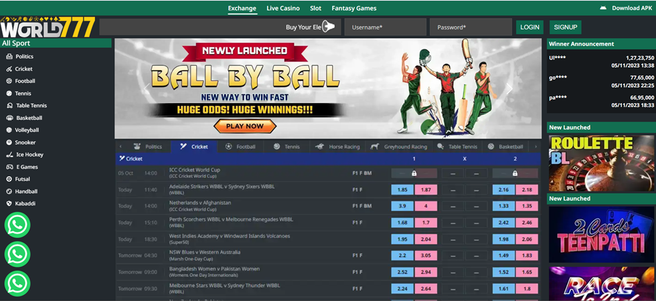Click the PLAY NOW banner button
656x301 pixels.
tap(244, 126)
